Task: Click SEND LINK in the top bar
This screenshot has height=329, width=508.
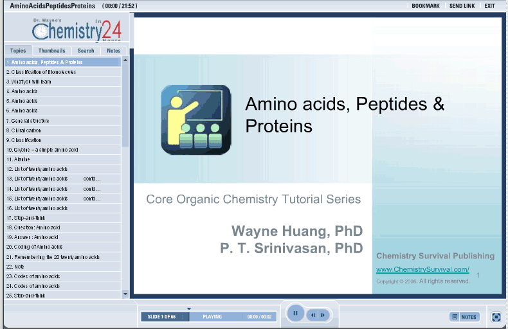Action: [462, 6]
